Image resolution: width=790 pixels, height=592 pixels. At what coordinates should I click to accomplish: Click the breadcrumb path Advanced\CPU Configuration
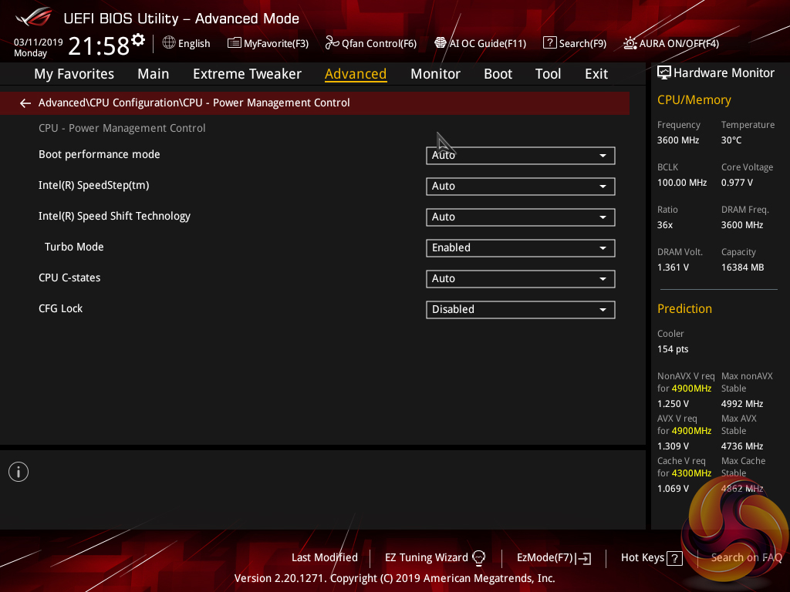click(110, 103)
